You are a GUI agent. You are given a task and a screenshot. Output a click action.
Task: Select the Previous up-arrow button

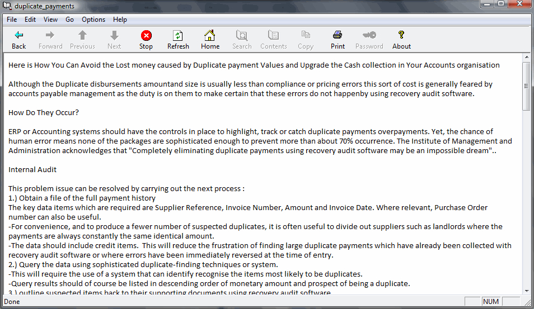tap(82, 40)
